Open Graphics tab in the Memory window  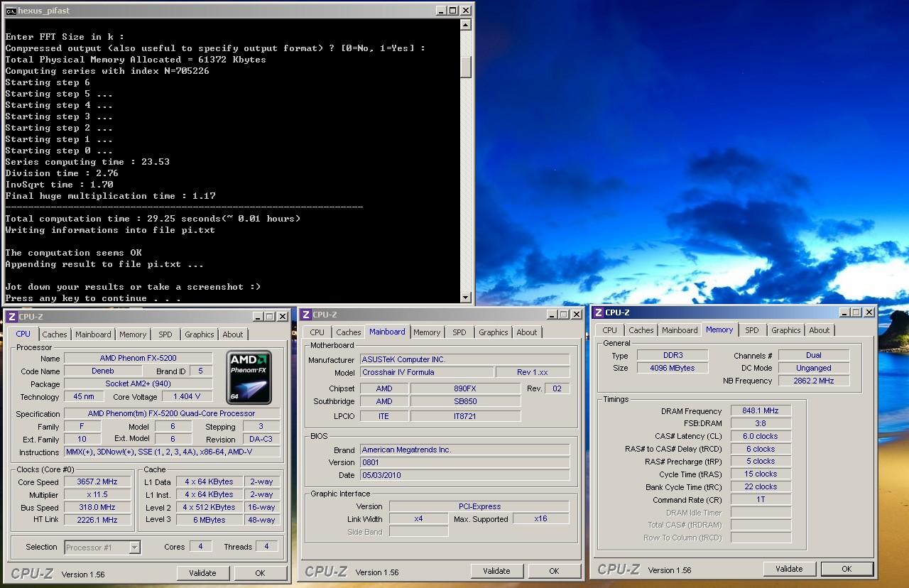pos(786,330)
